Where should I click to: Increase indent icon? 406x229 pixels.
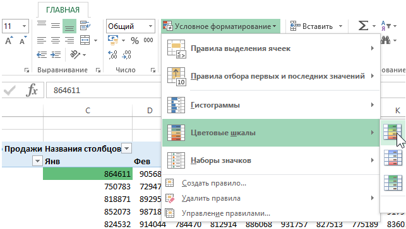(56, 55)
